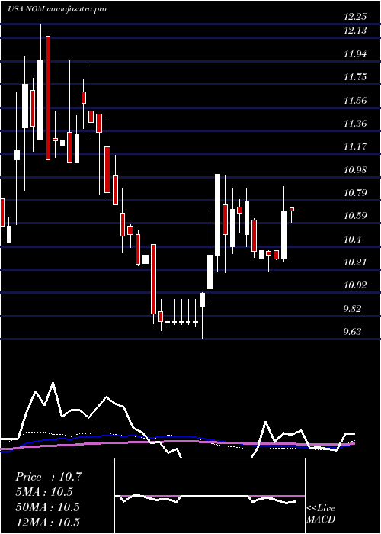
Task: Click the 11.75 price axis label
Action: (355, 77)
